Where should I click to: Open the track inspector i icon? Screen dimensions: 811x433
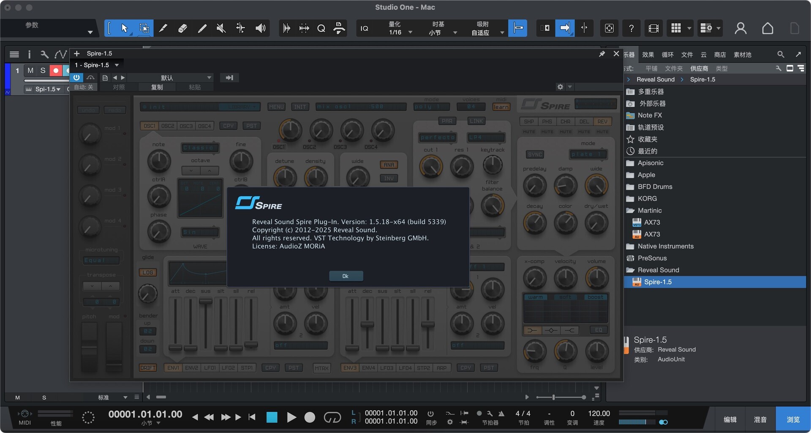[29, 54]
